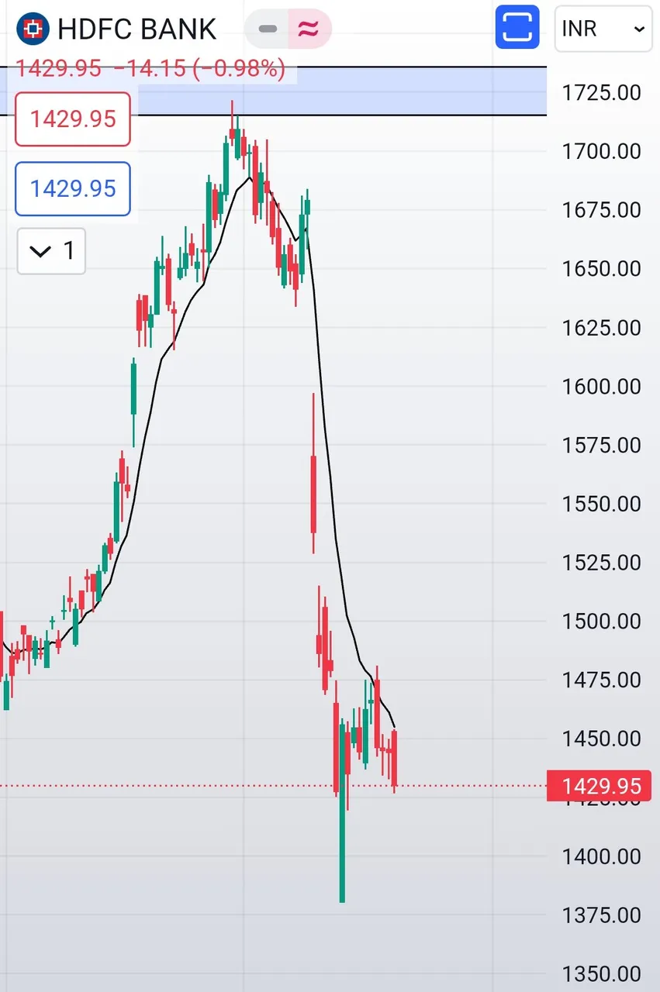Click the 1575.00 price scale label
This screenshot has width=660, height=992.
pyautogui.click(x=601, y=445)
